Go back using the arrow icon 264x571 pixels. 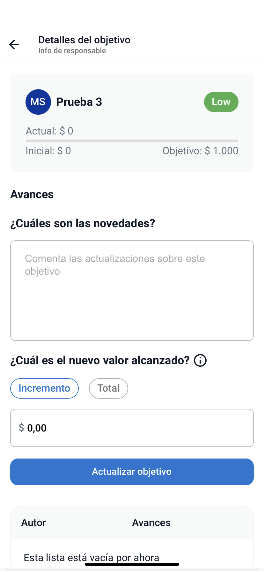point(14,45)
